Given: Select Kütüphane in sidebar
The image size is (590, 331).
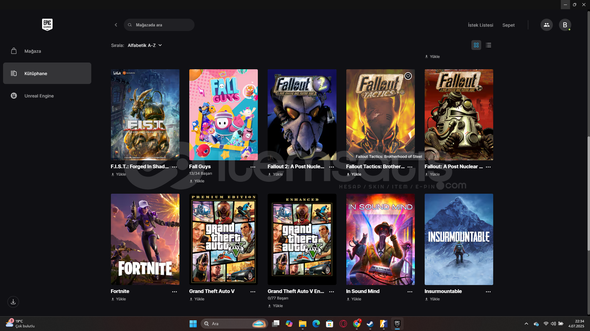Looking at the screenshot, I should [x=47, y=73].
